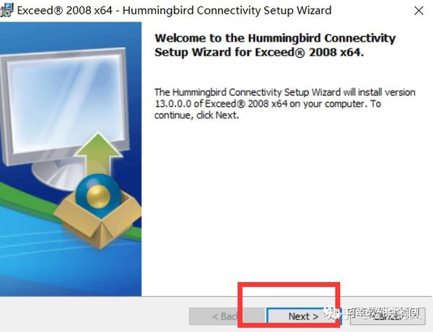Click the text continue, click Next.
The image size is (433, 332).
196,115
